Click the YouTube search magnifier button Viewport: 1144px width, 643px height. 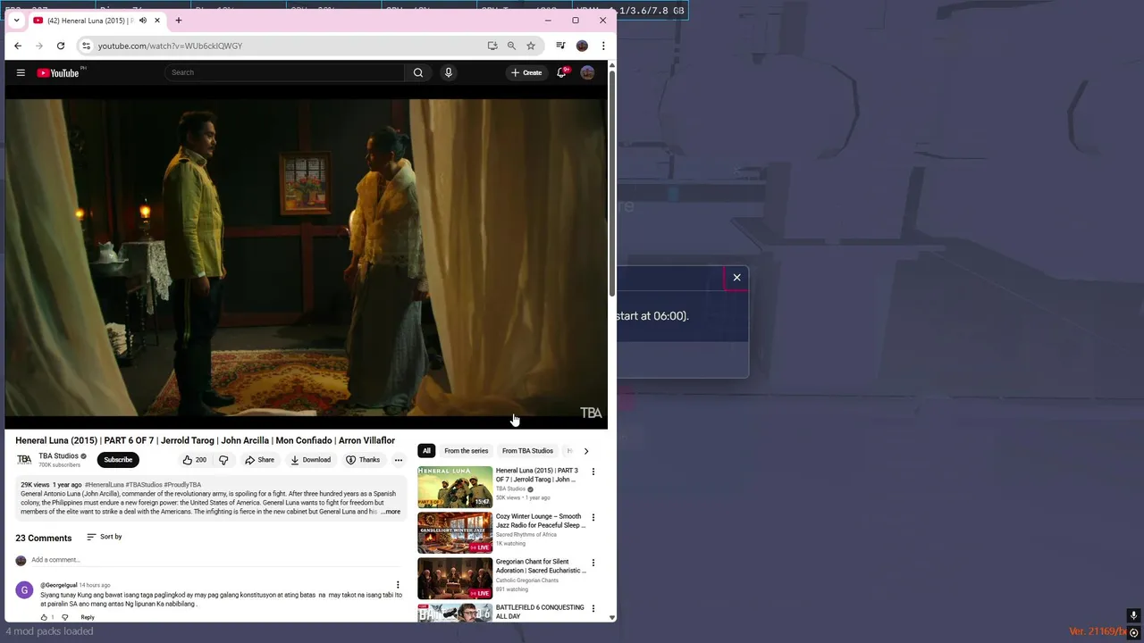[418, 72]
